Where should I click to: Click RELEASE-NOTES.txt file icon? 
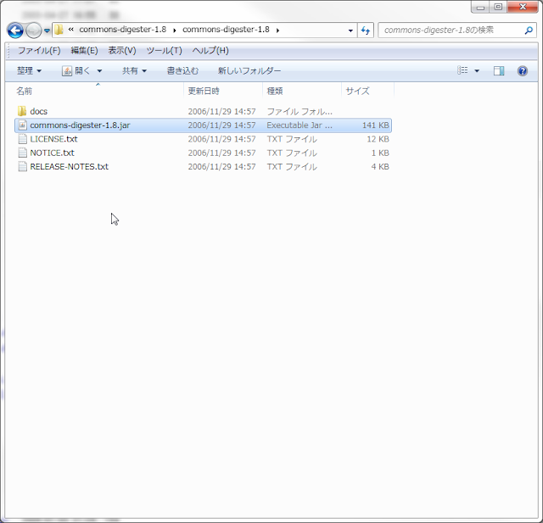[x=23, y=166]
